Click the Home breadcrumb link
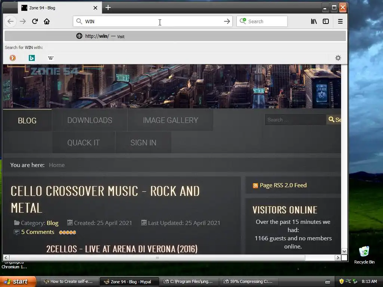383x287 pixels. pyautogui.click(x=57, y=165)
